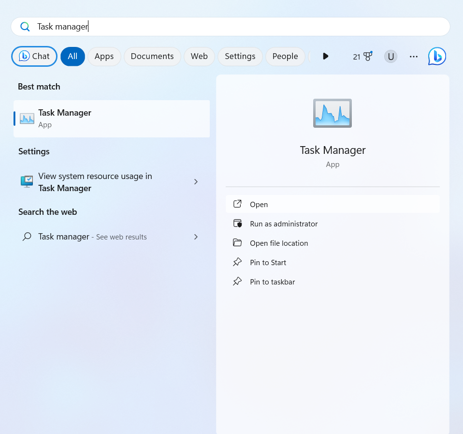The image size is (463, 434).
Task: Click the Task Manager icon in best match
Action: (x=27, y=119)
